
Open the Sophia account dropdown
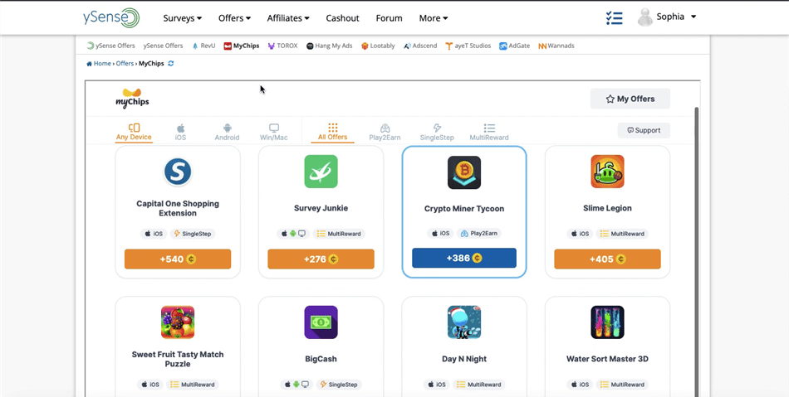tap(676, 17)
